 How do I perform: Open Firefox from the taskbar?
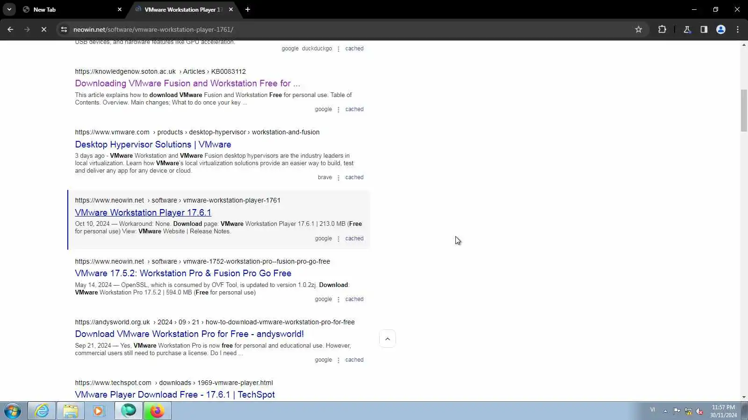(157, 411)
